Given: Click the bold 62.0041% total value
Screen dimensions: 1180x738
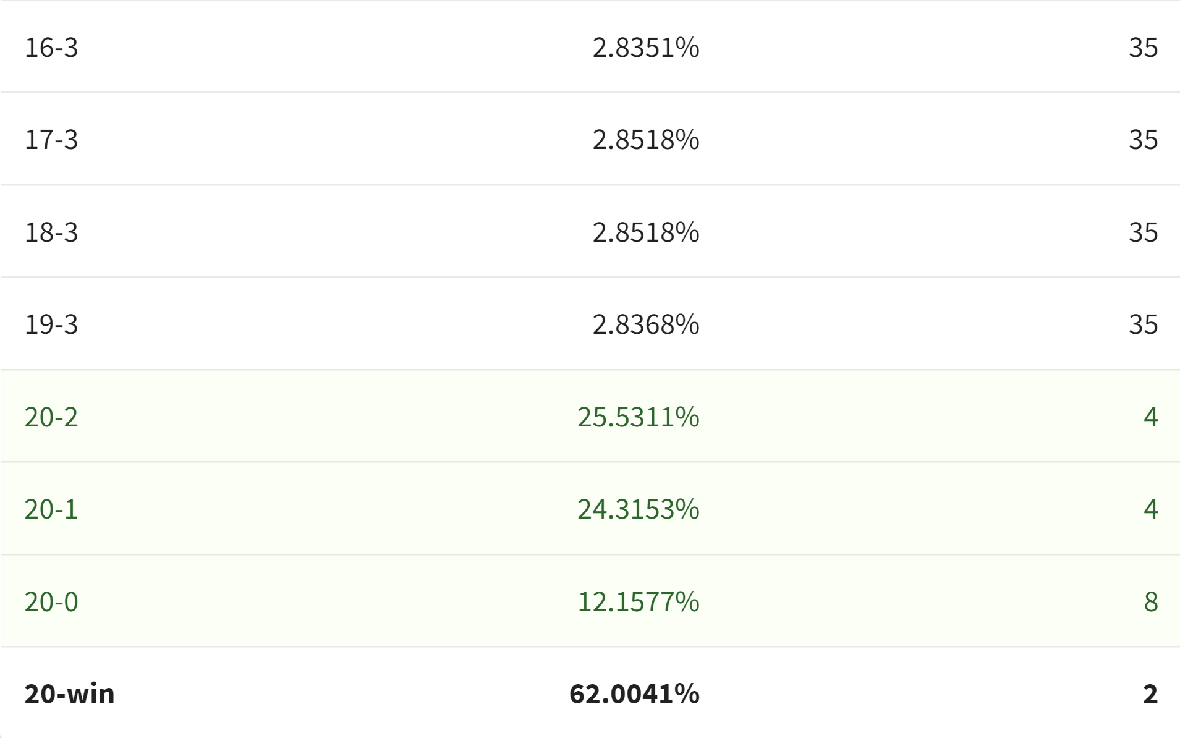Looking at the screenshot, I should (634, 694).
